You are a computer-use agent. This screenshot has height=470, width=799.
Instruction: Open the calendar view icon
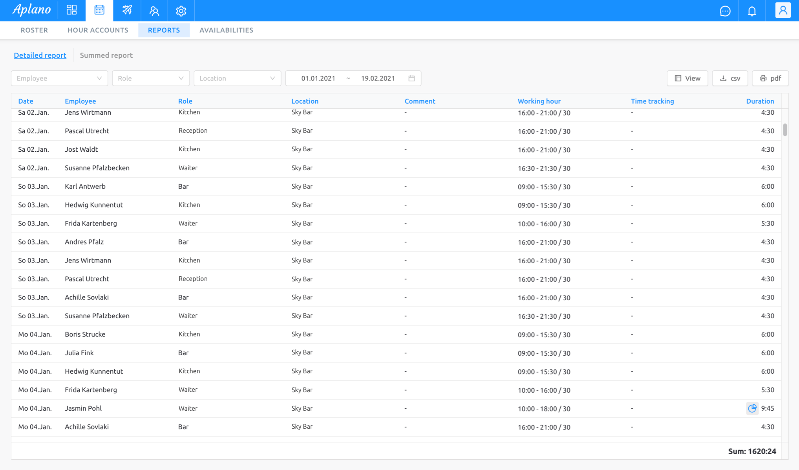[x=99, y=11]
